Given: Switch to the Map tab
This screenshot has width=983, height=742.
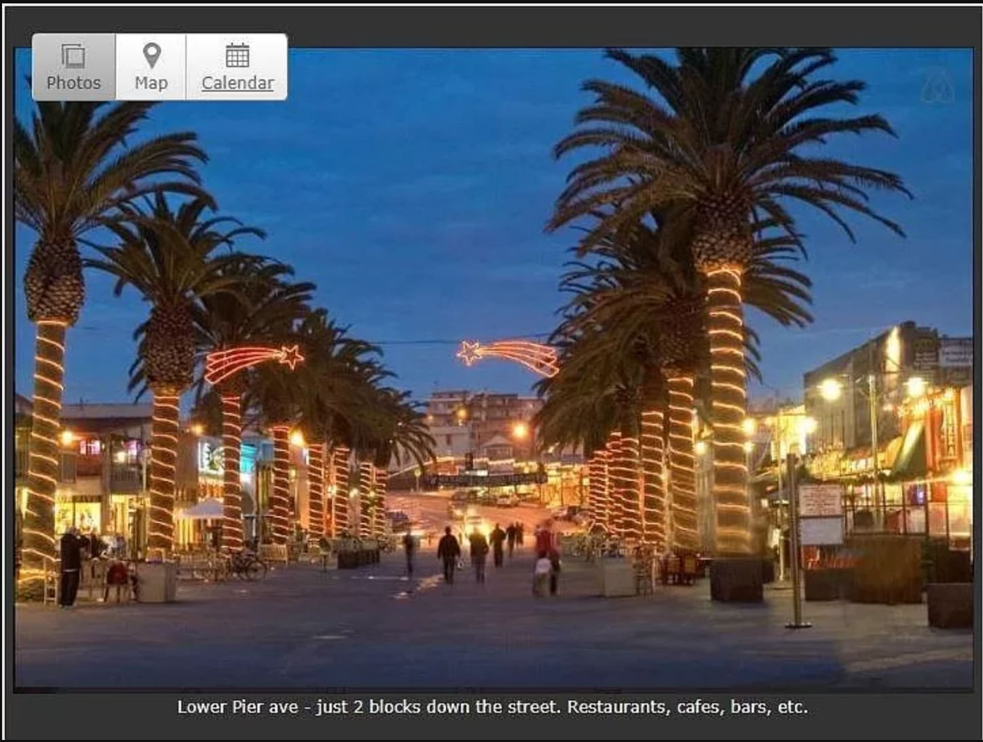Looking at the screenshot, I should 151,67.
